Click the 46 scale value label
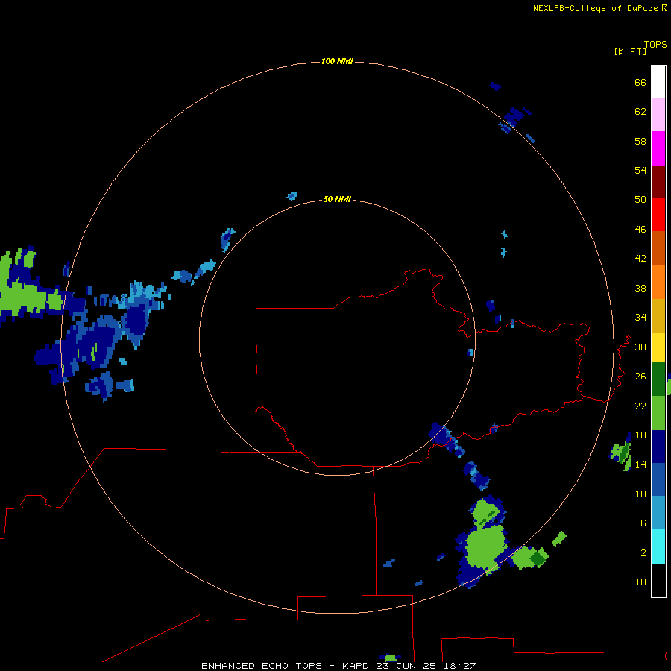 click(640, 230)
